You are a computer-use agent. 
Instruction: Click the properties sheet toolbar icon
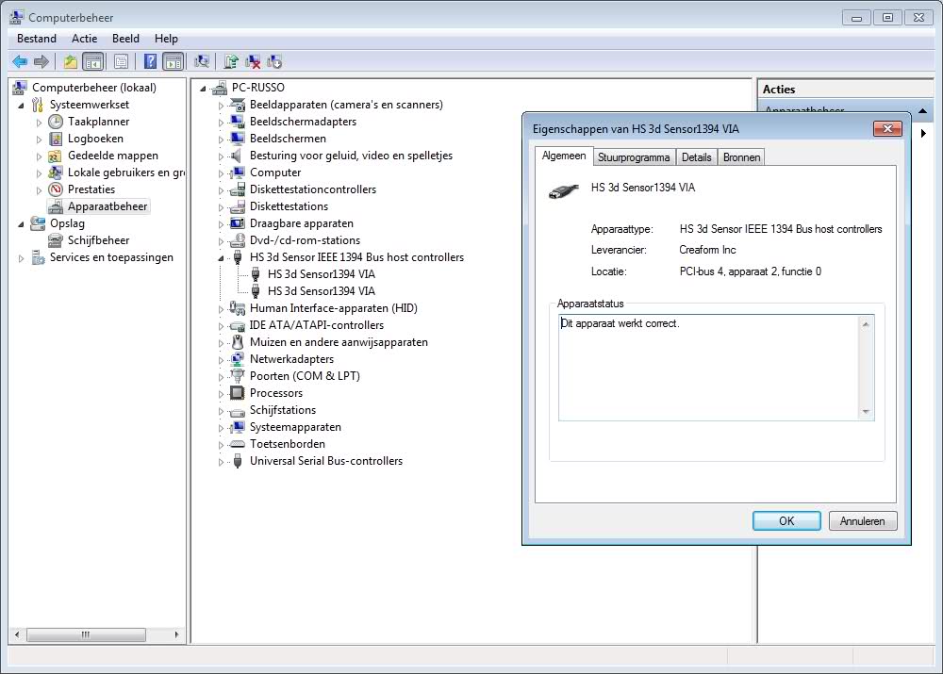(121, 61)
